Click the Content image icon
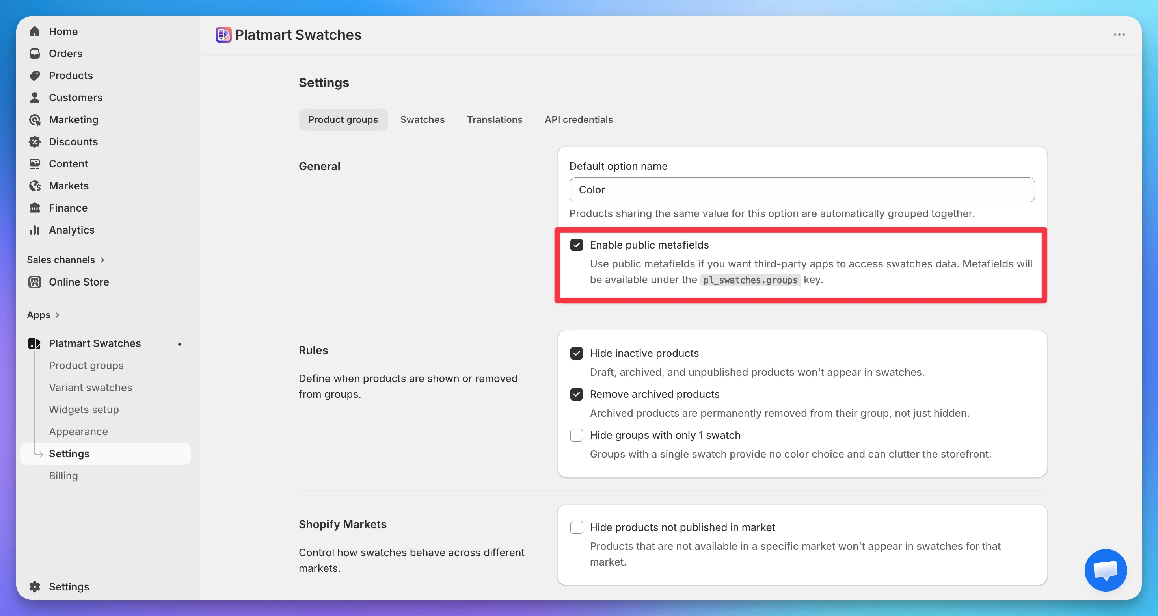This screenshot has height=616, width=1158. coord(35,163)
